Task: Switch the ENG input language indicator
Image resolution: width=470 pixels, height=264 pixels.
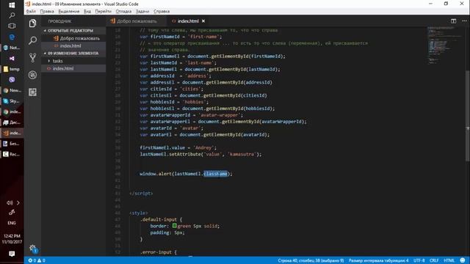Action: (12, 223)
